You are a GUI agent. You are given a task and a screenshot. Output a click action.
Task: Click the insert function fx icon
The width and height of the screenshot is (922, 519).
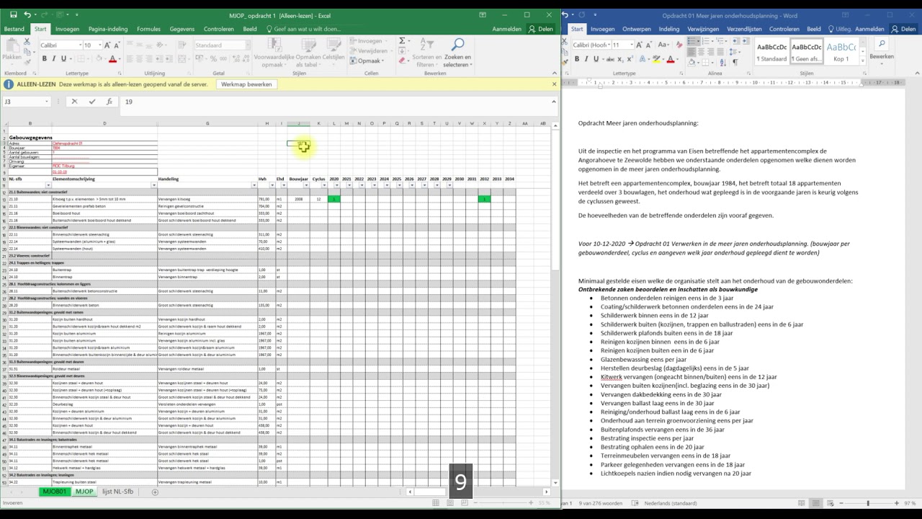click(x=109, y=102)
